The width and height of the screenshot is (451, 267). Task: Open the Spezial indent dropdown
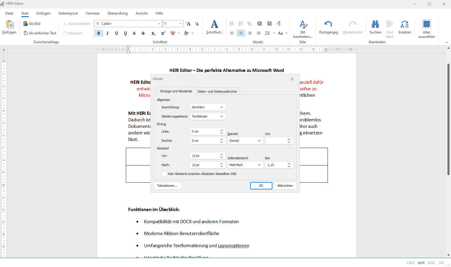245,141
